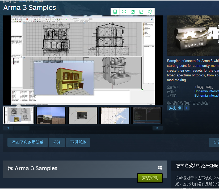Click the 该产品的热门用户自定义标签: text
219x189 pixels.
pyautogui.click(x=188, y=103)
